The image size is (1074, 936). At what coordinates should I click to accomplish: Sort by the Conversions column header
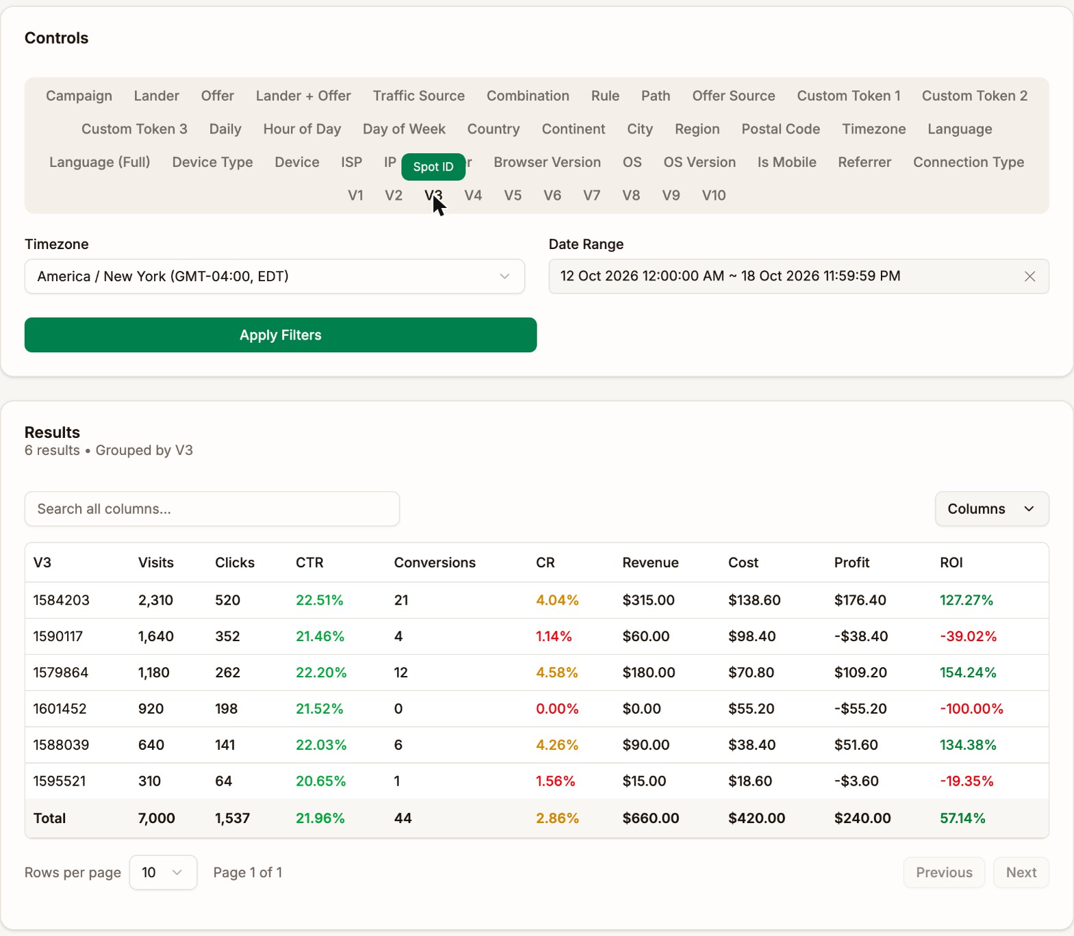pyautogui.click(x=435, y=562)
